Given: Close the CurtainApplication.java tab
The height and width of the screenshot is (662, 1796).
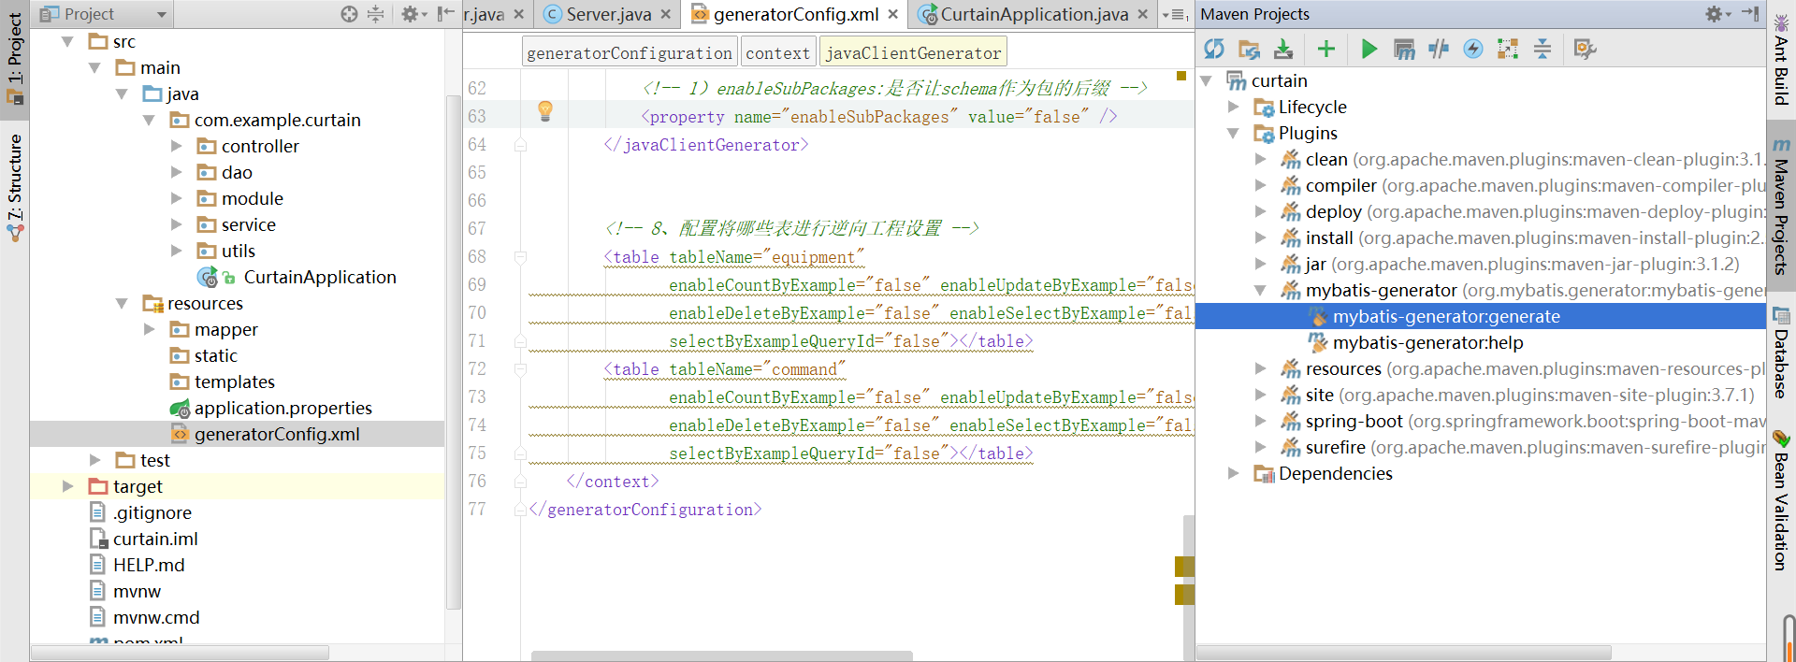Looking at the screenshot, I should [x=1143, y=14].
